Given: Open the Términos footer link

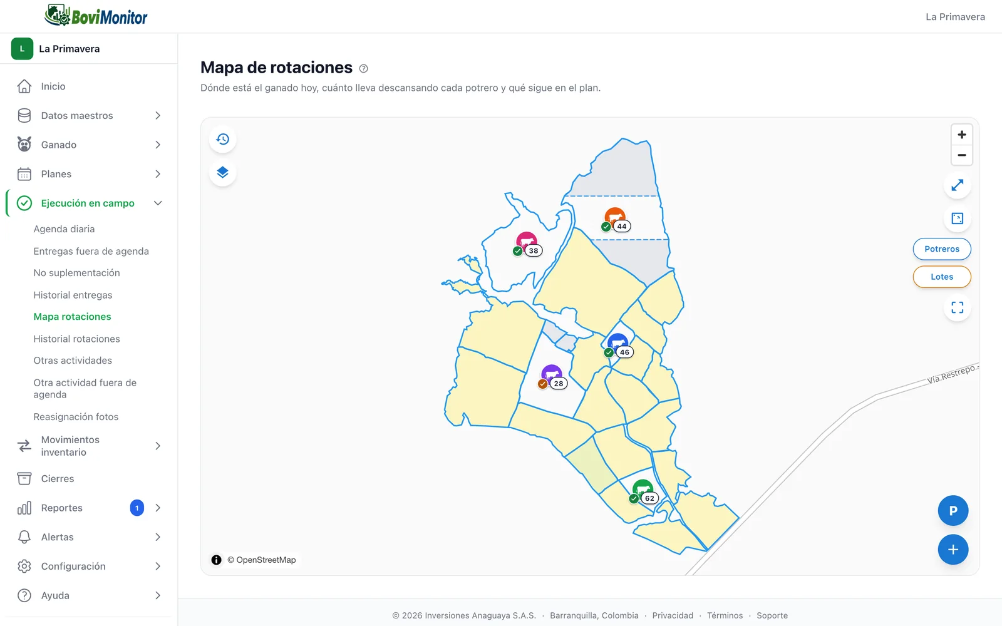Looking at the screenshot, I should click(x=725, y=615).
